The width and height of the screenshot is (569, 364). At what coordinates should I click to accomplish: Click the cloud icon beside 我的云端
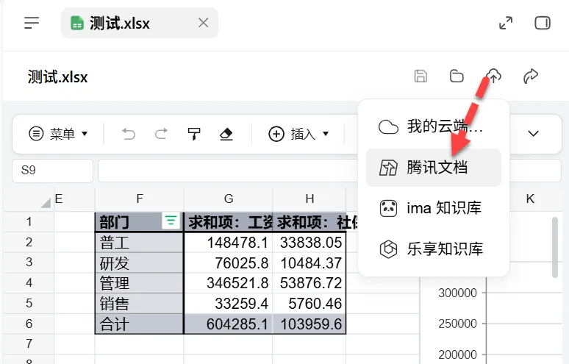(388, 127)
